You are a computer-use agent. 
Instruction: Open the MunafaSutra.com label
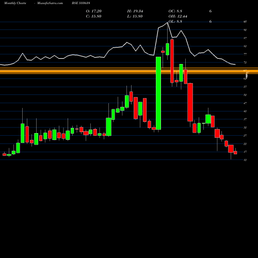click(x=50, y=3)
